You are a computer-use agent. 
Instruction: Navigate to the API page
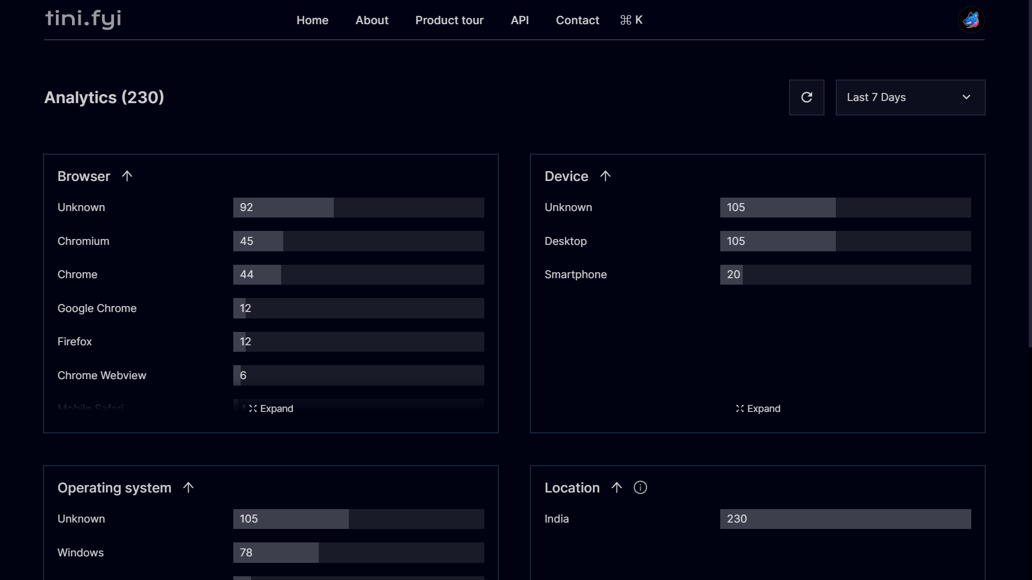[x=520, y=20]
